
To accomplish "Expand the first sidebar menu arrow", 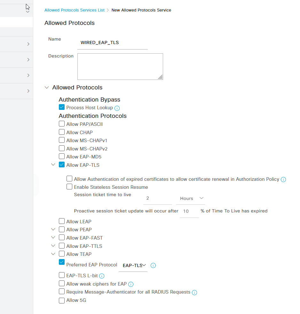I will pos(28,44).
